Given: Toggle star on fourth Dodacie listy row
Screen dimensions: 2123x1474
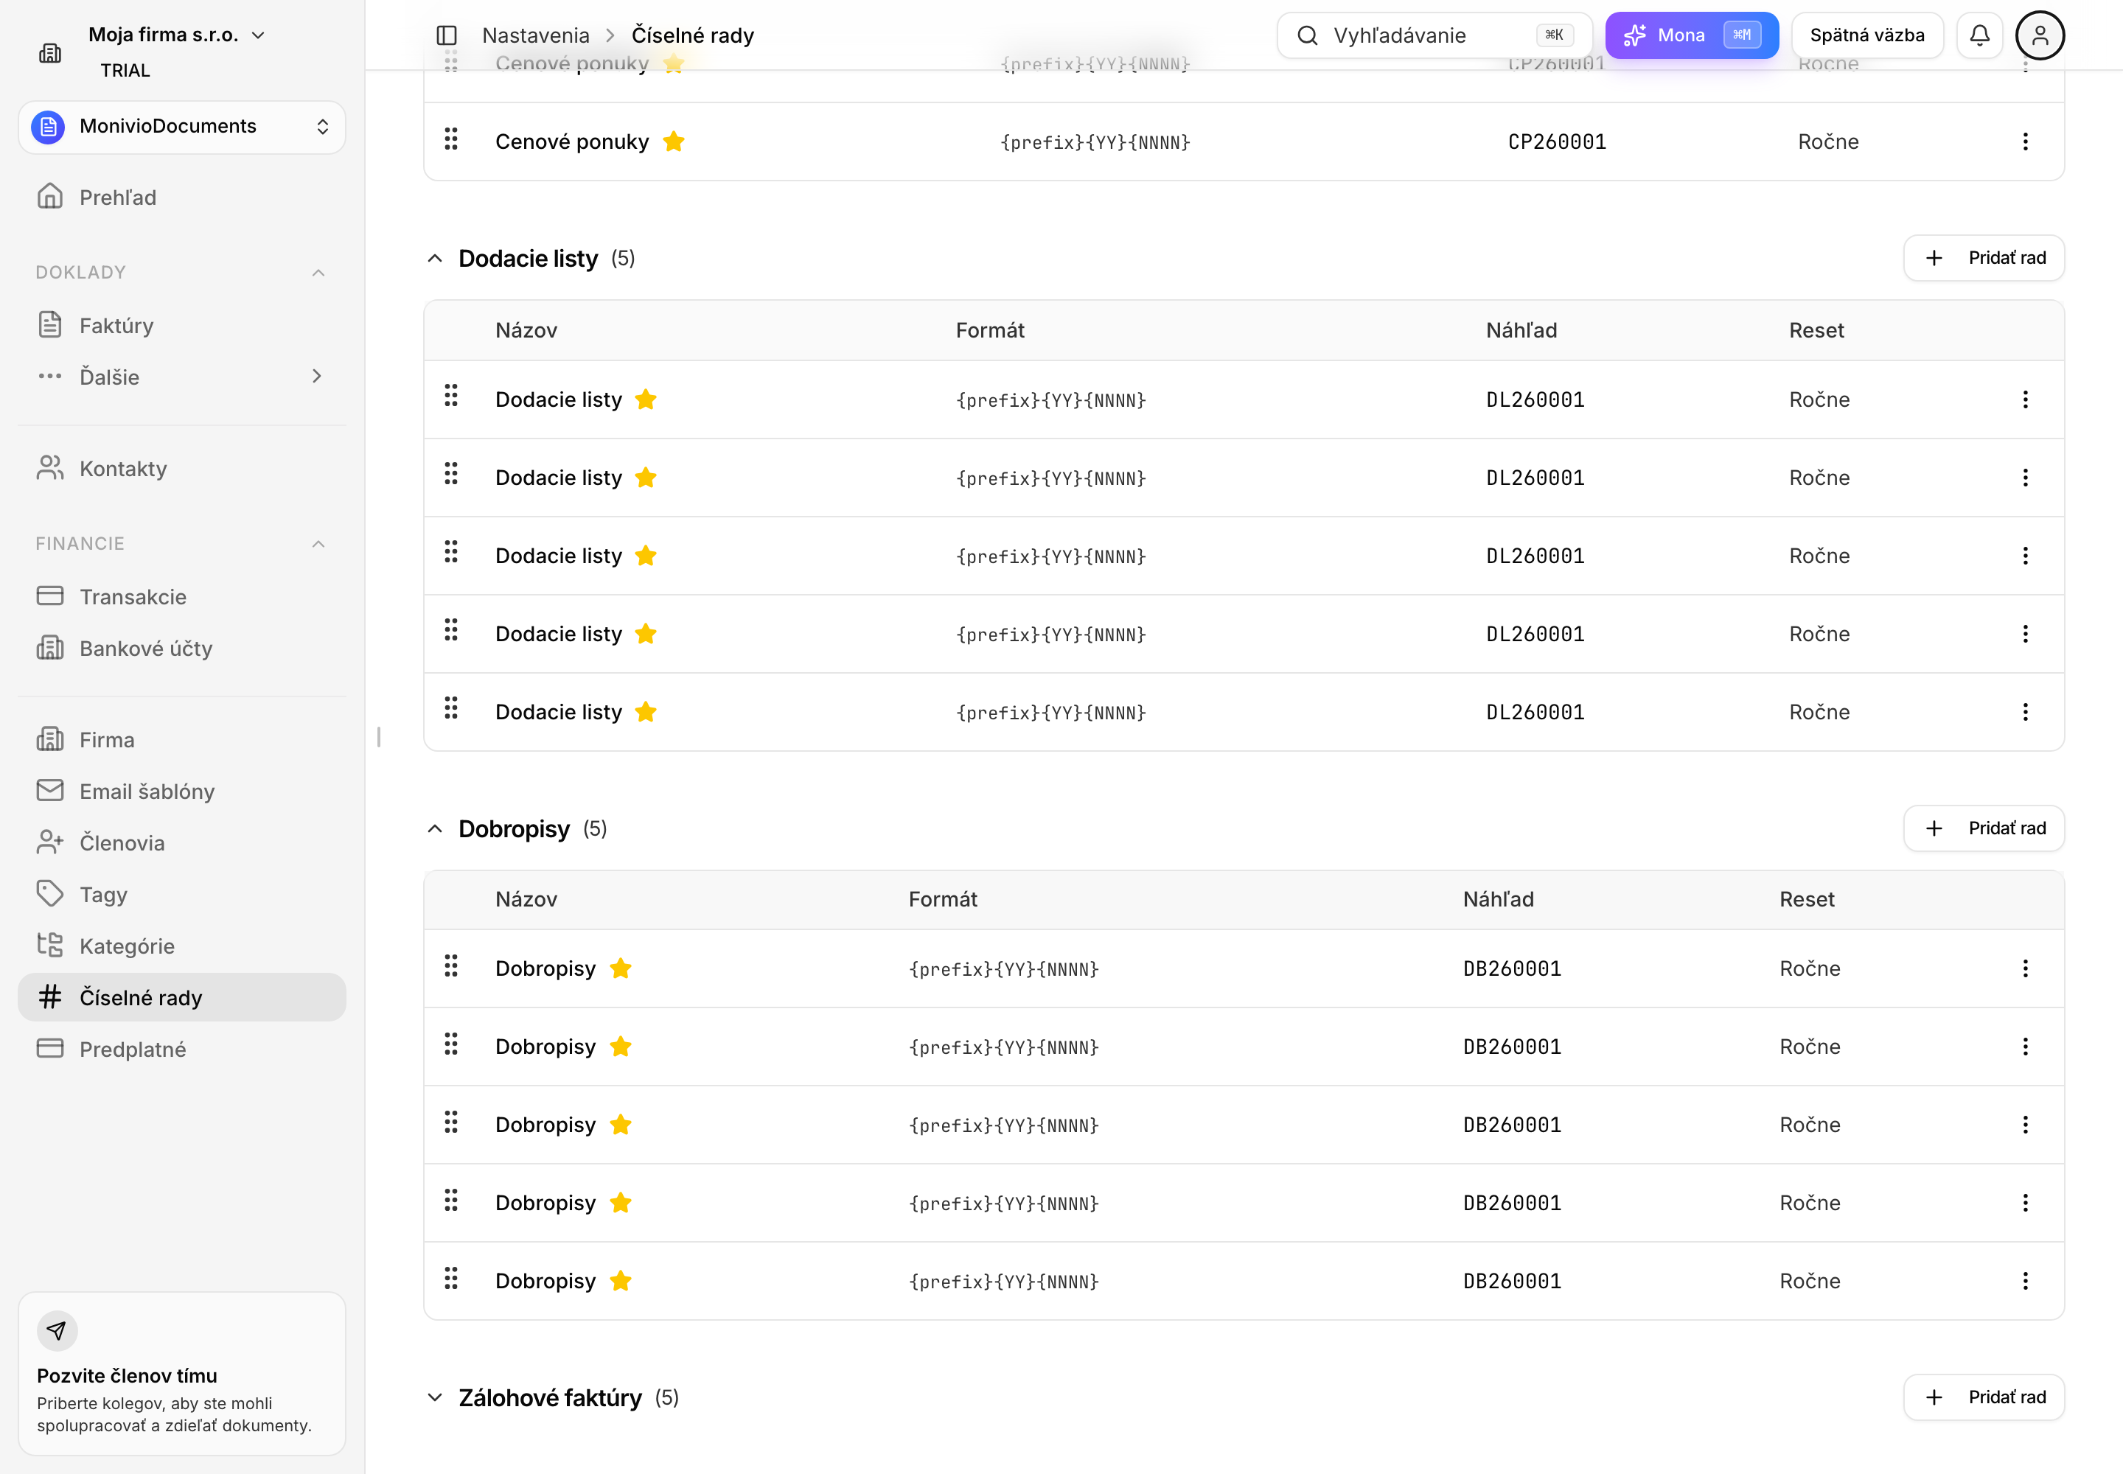Looking at the screenshot, I should click(646, 634).
